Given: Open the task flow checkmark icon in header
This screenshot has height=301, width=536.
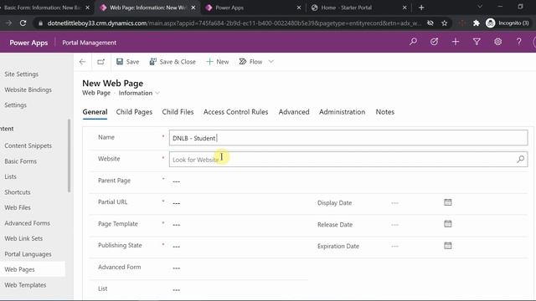Looking at the screenshot, I should click(434, 42).
